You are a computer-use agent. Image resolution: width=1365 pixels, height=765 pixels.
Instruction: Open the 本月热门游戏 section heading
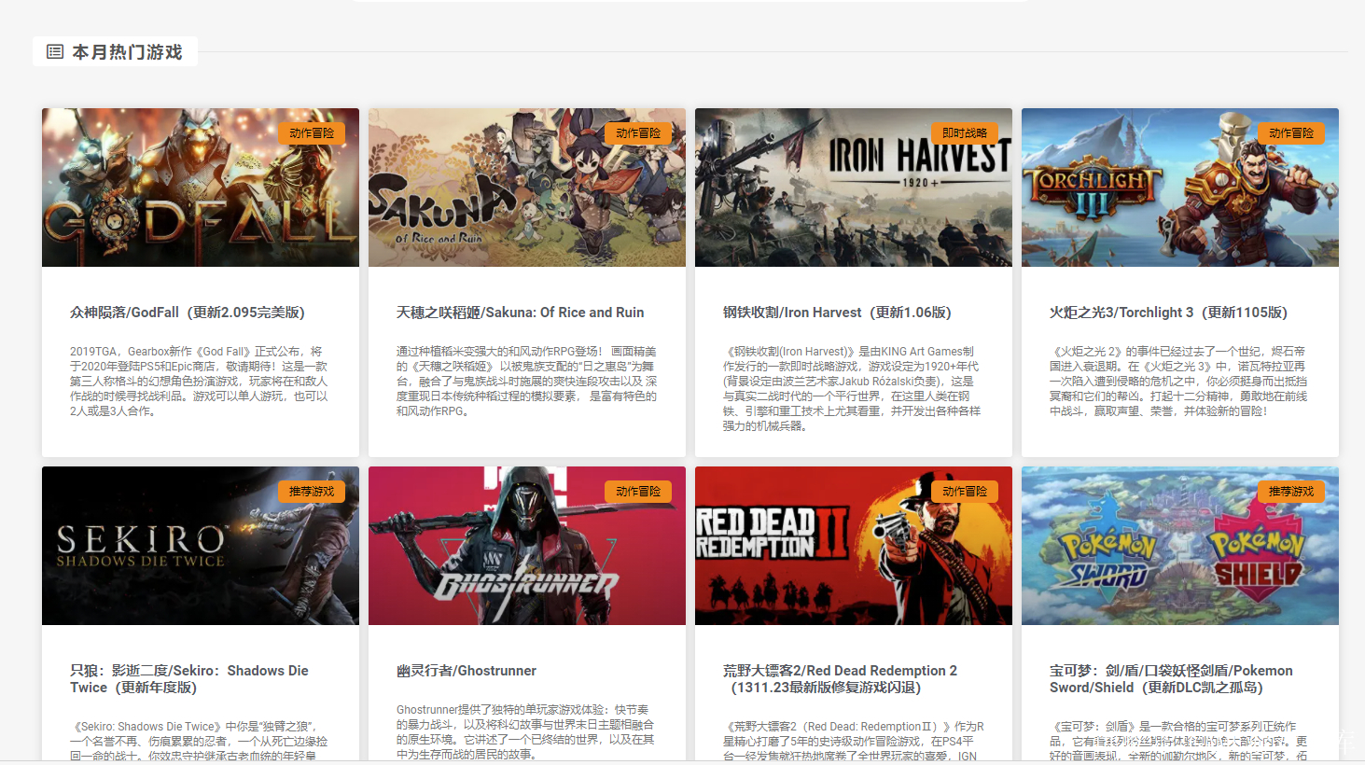(x=127, y=52)
